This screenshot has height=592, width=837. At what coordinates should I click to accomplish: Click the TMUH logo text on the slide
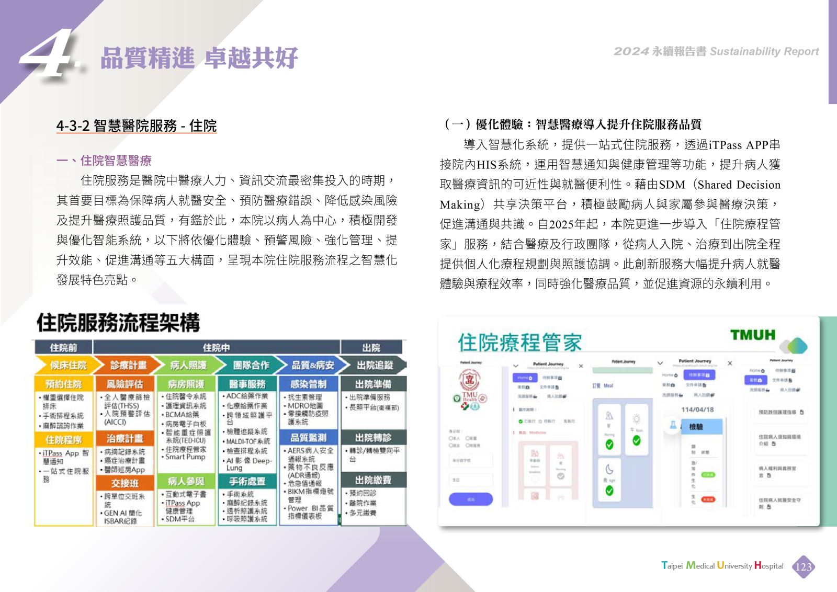point(753,335)
